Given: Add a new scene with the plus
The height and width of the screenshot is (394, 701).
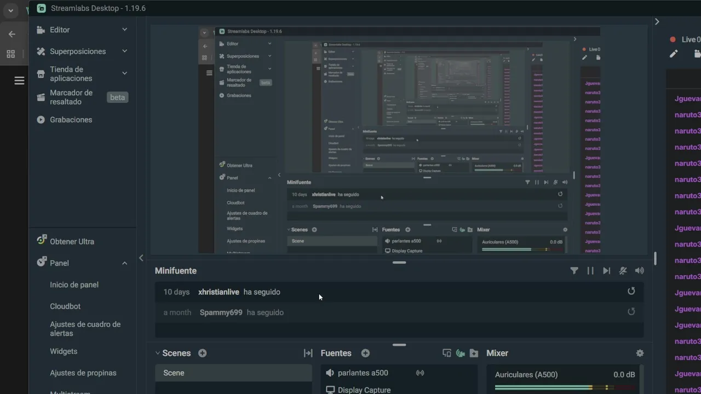Looking at the screenshot, I should pos(202,353).
